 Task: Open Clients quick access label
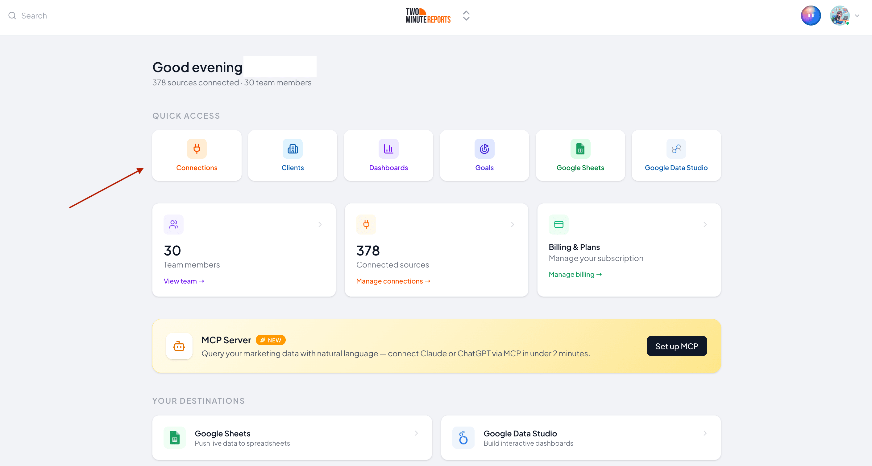pos(293,168)
